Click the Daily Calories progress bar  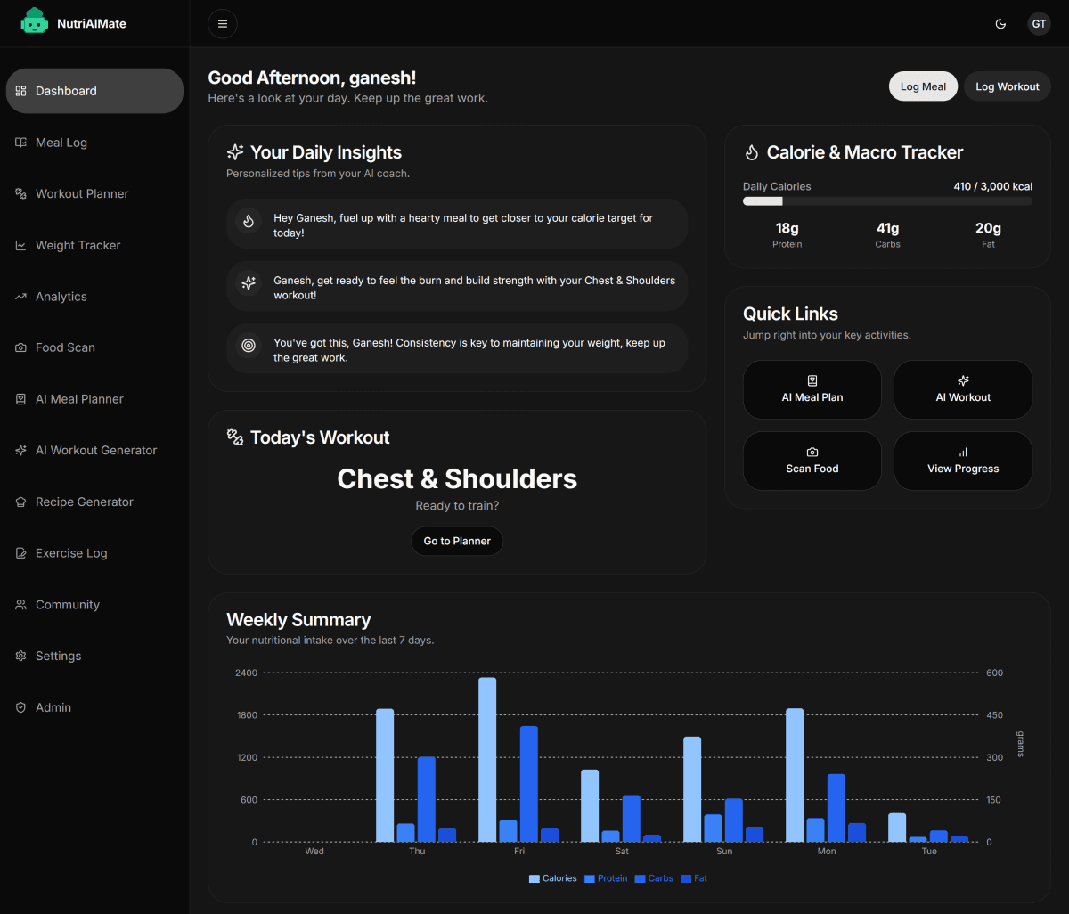click(887, 201)
